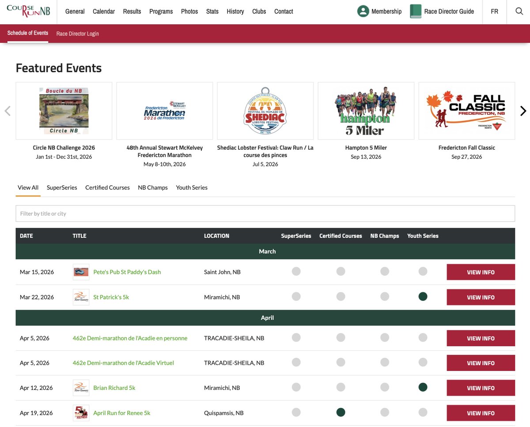Click Youth Series dot for April Run for Renee row

[x=423, y=412]
